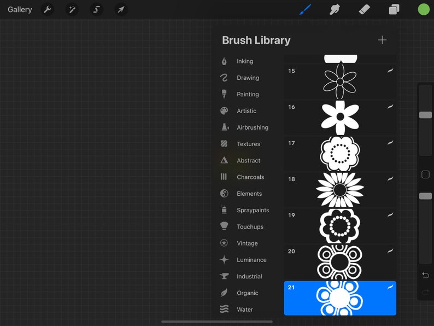The width and height of the screenshot is (434, 326).
Task: Choose flower brush number 17
Action: (340, 154)
